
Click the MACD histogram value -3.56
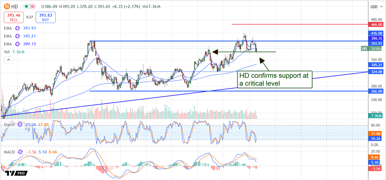click(x=31, y=152)
